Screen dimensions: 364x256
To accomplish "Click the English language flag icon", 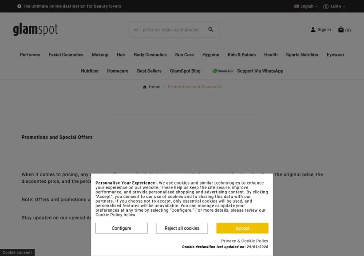I will pos(297,6).
